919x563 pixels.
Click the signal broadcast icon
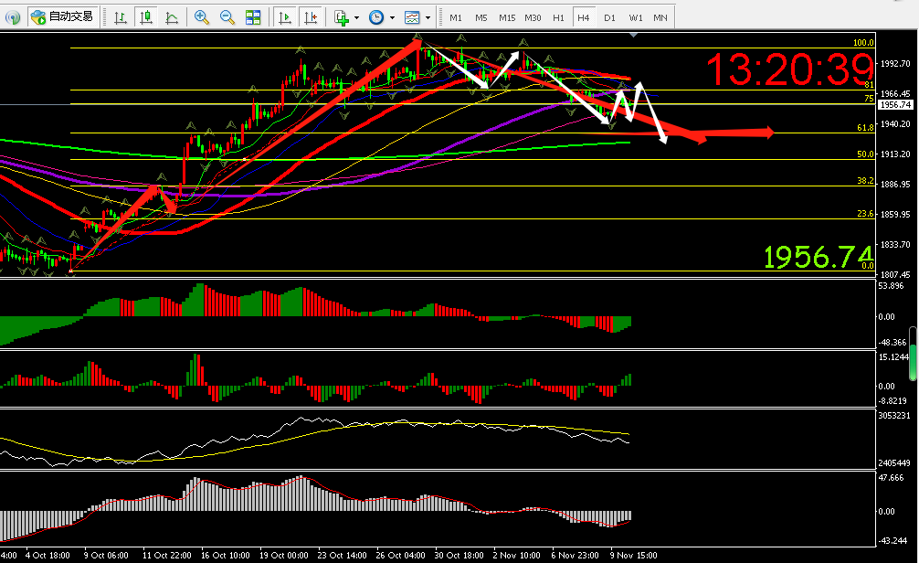pos(12,17)
